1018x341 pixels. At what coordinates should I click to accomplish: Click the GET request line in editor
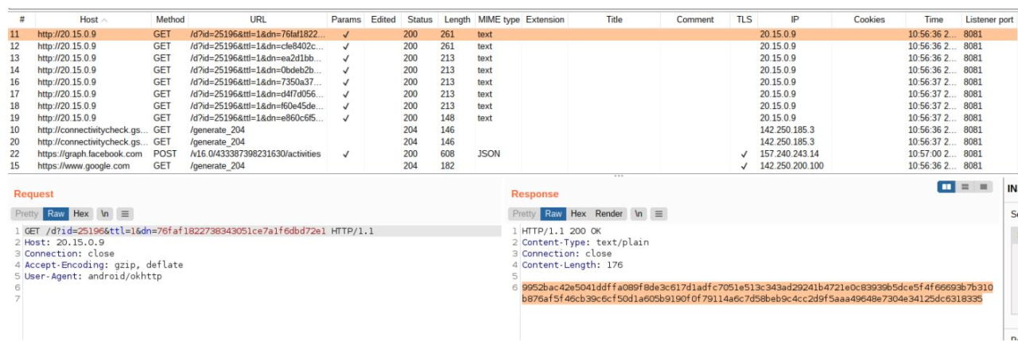coord(199,231)
